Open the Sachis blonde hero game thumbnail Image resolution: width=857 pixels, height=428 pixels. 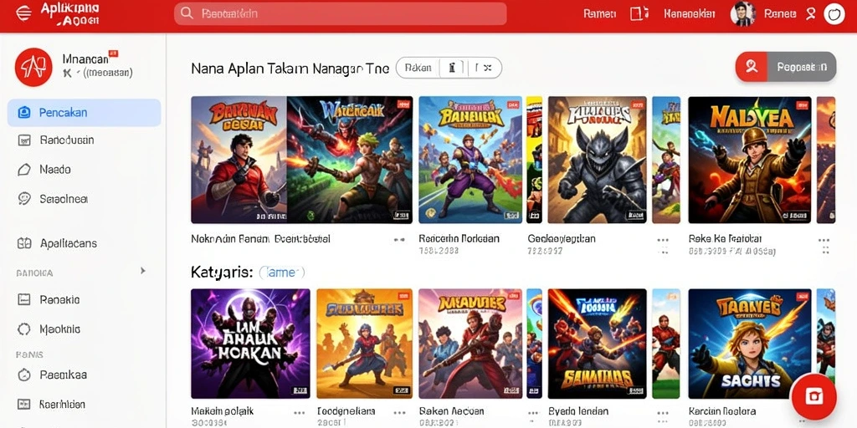click(x=750, y=344)
